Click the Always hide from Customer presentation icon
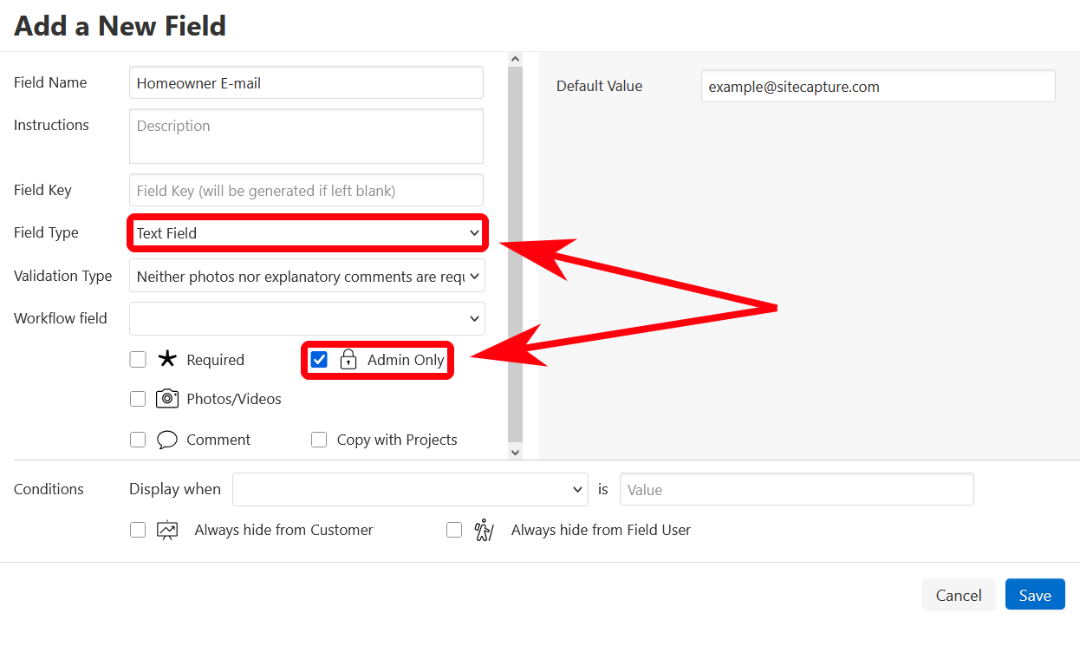 point(167,530)
